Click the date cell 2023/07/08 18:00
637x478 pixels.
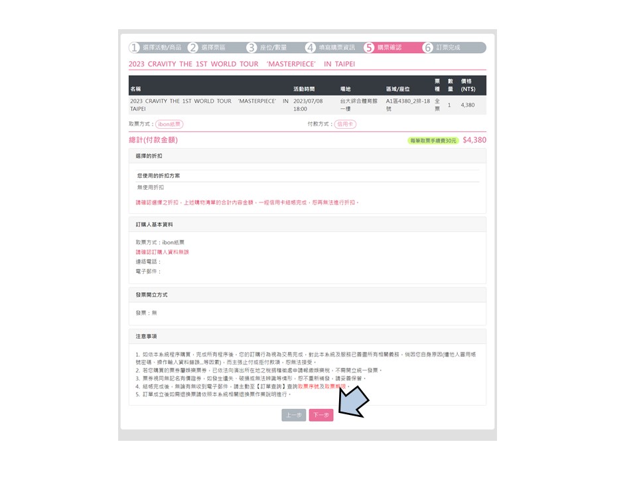[308, 105]
